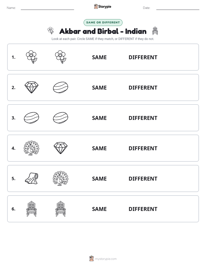Click the diamond gem in row 4
Viewport: 206px width, 267px height.
coord(61,148)
